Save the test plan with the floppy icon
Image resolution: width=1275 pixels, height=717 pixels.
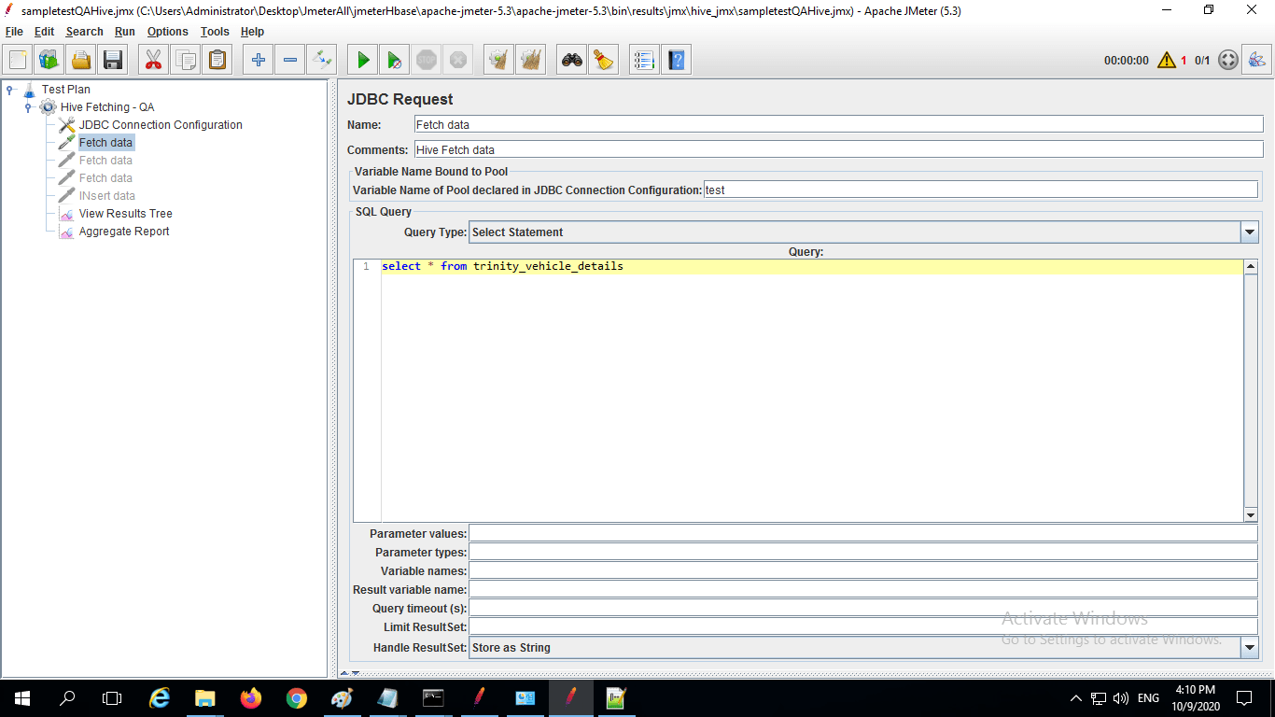coord(113,61)
